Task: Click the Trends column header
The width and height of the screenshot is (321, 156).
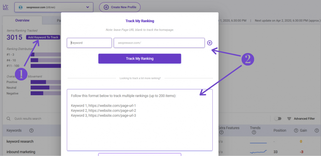Action: tap(255, 128)
